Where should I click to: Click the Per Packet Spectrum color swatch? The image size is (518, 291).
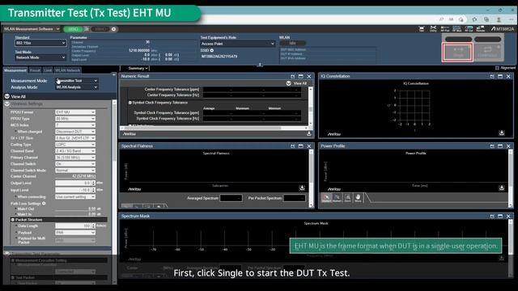pos(295,198)
